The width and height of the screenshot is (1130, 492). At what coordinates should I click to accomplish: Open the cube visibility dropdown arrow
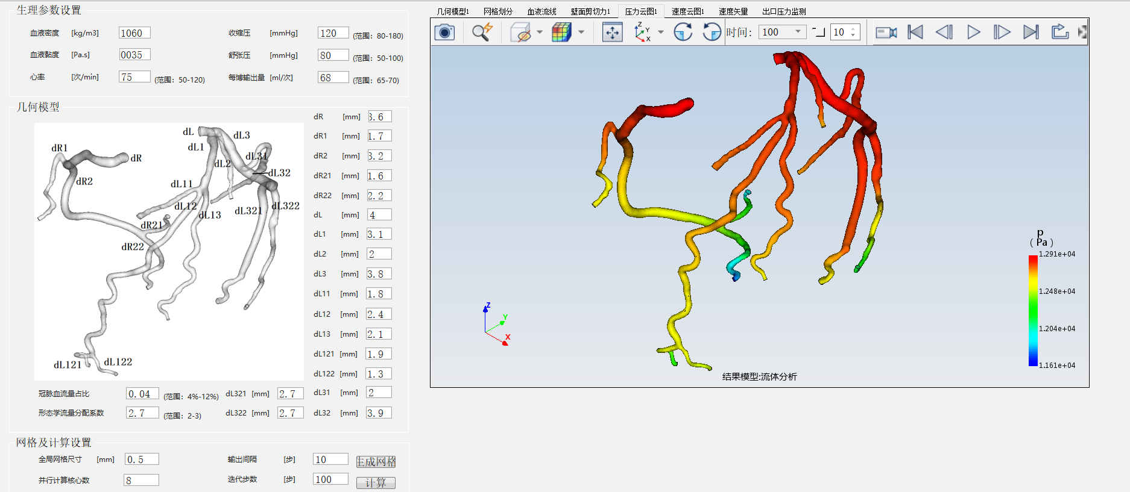pyautogui.click(x=540, y=32)
